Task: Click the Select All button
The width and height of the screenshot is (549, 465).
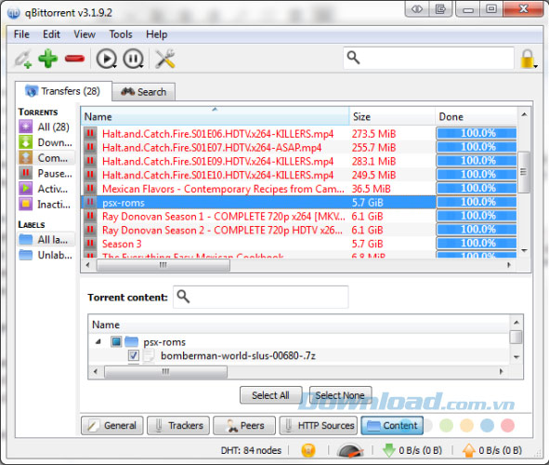Action: pyautogui.click(x=270, y=395)
